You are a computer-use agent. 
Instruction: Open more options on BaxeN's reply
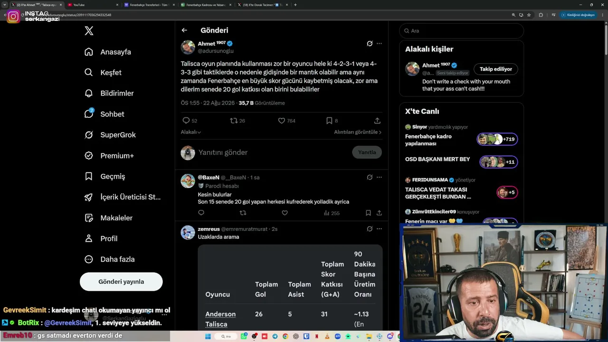click(x=379, y=177)
